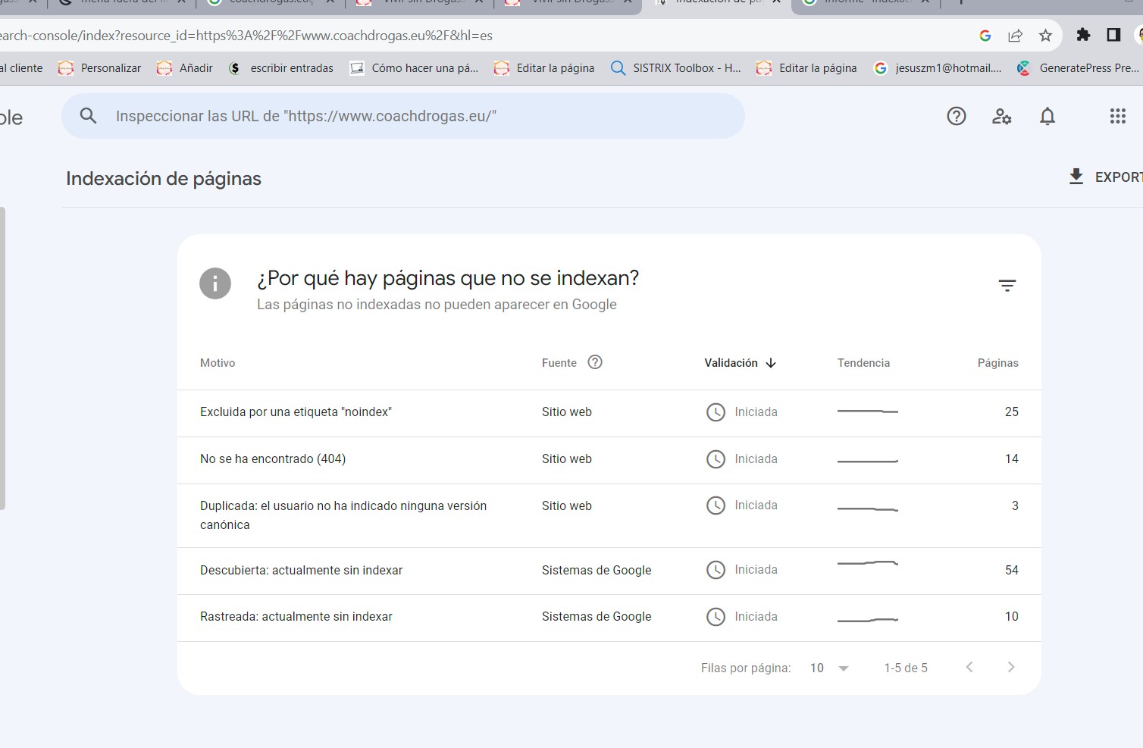
Task: Click the Inspeccionar las URL search field
Action: 403,116
